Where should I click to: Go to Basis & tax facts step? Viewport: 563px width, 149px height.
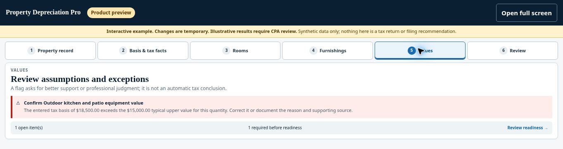click(x=143, y=51)
